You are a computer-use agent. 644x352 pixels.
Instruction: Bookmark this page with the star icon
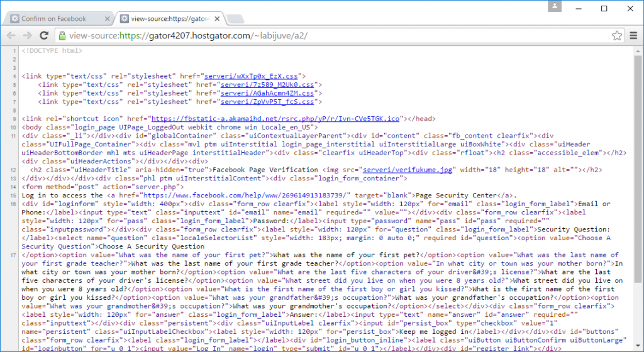[x=616, y=36]
